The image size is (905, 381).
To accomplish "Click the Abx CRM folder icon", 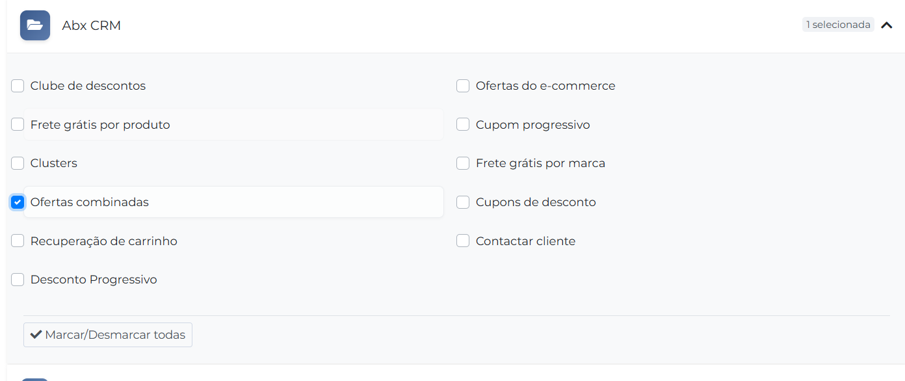I will point(35,25).
